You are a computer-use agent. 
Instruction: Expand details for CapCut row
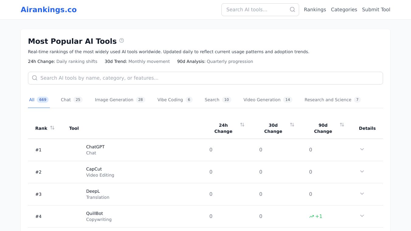pos(362,172)
